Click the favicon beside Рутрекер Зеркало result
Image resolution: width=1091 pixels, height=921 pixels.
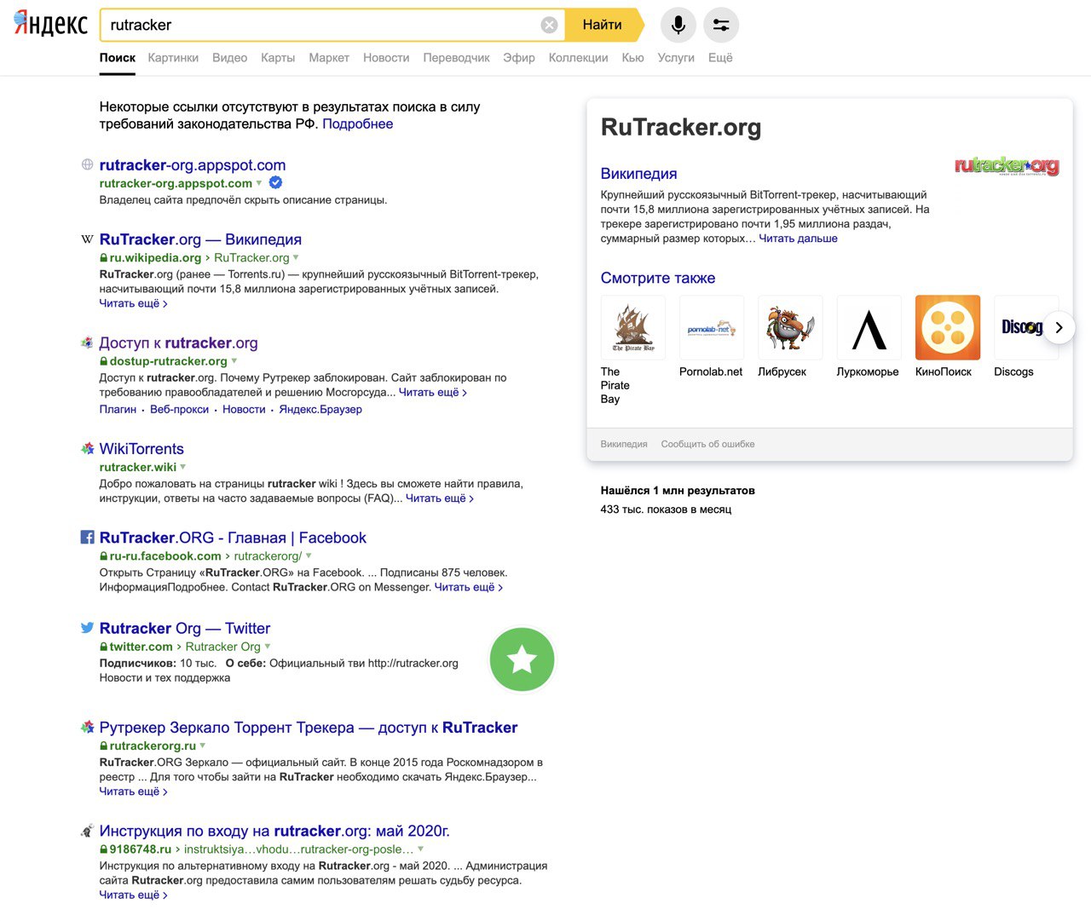87,727
